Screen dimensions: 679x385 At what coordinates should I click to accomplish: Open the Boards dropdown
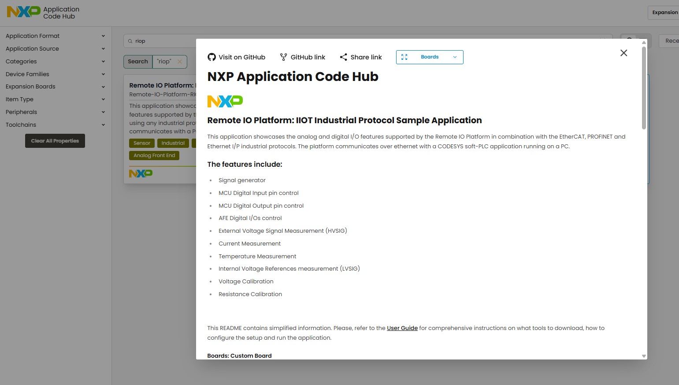click(x=430, y=57)
